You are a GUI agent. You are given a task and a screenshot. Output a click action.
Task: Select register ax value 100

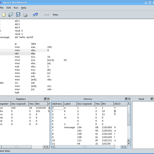tap(13, 108)
